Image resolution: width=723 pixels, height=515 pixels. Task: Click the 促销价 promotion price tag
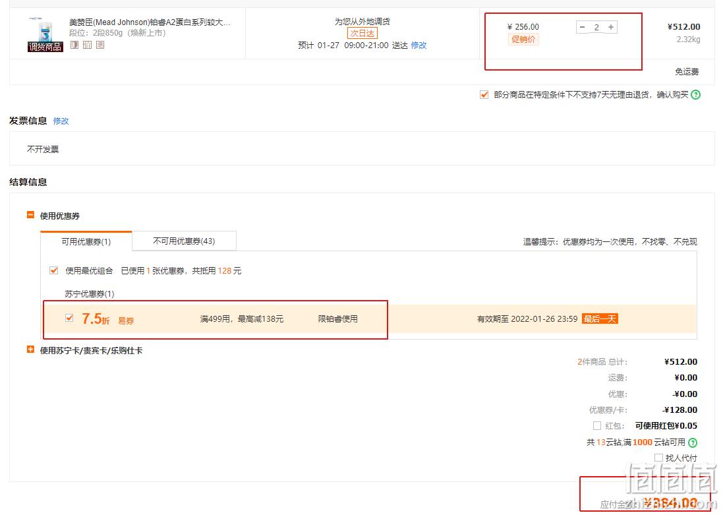point(523,39)
